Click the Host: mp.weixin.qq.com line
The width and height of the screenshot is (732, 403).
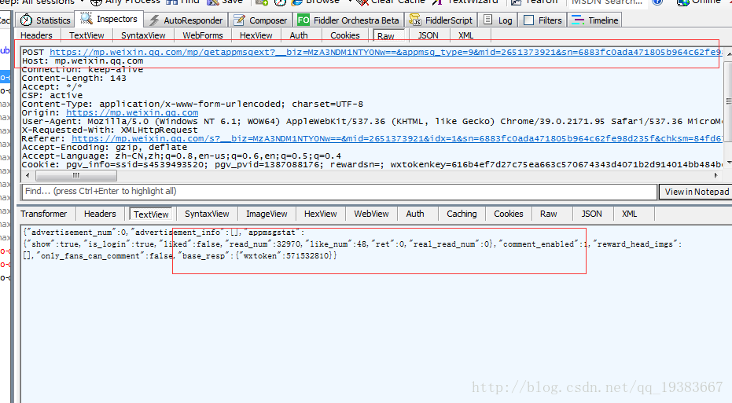[x=83, y=61]
